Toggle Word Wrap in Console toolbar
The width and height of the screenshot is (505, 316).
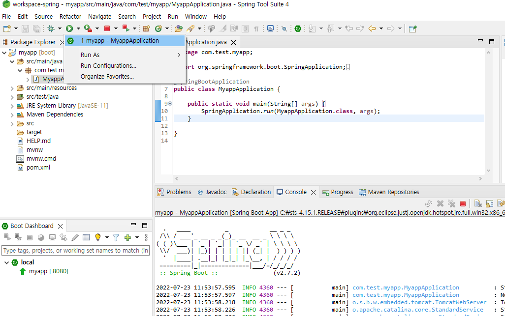coord(501,203)
